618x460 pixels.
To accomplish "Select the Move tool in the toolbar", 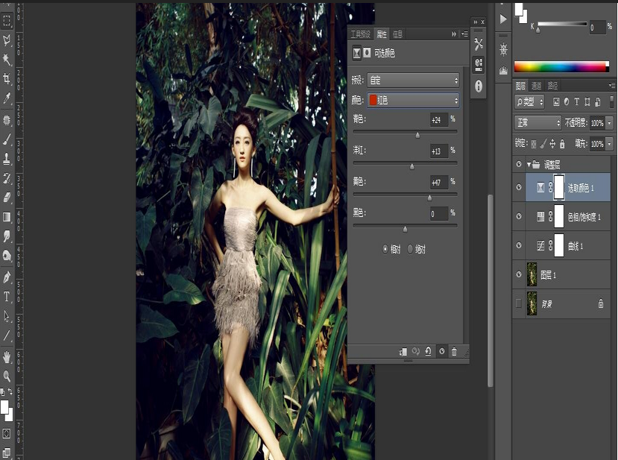I will [x=7, y=4].
